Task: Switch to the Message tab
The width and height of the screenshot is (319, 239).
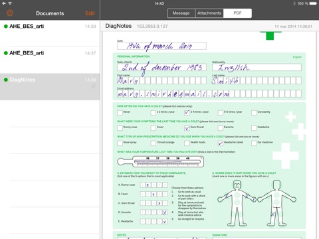Action: (181, 13)
